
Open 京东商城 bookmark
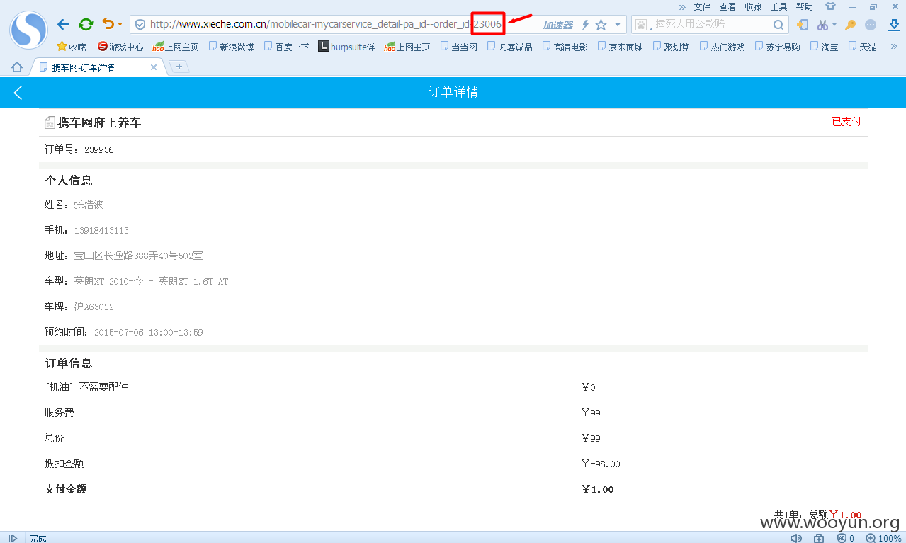[x=620, y=47]
